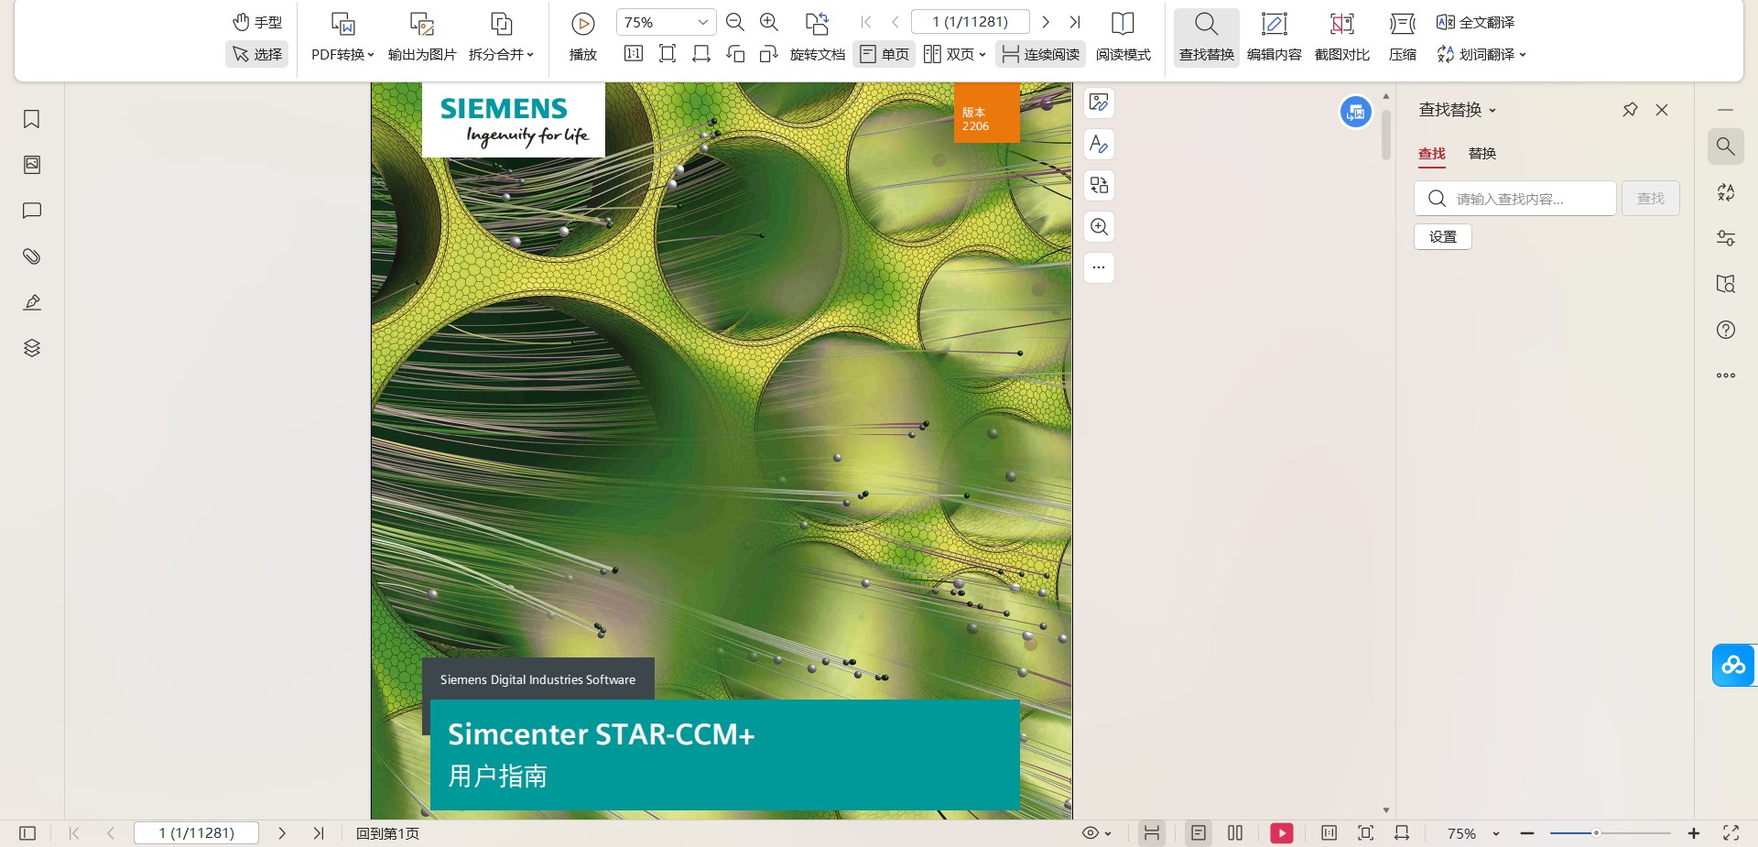Screen dimensions: 1758x847
Task: Open the eye protection dropdown in status bar
Action: (x=1096, y=833)
